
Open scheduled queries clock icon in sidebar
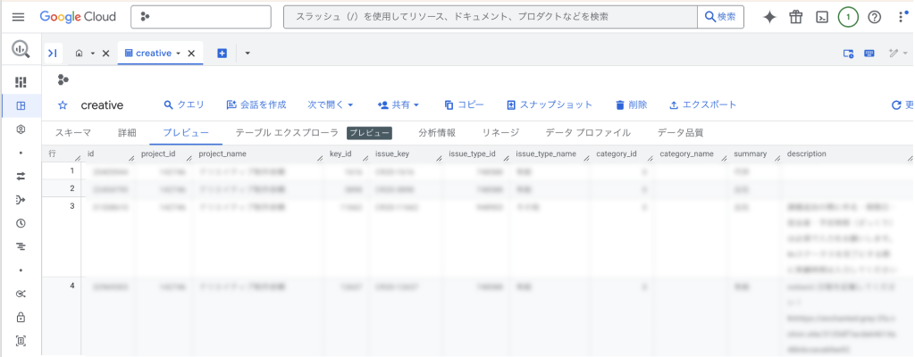[21, 223]
